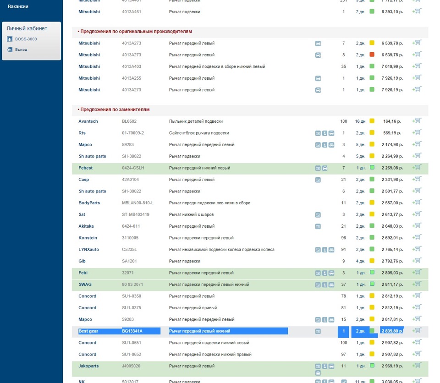Show car applicability for SWAG 80 93 2071
Screen dimensions: 440x383
331,285
